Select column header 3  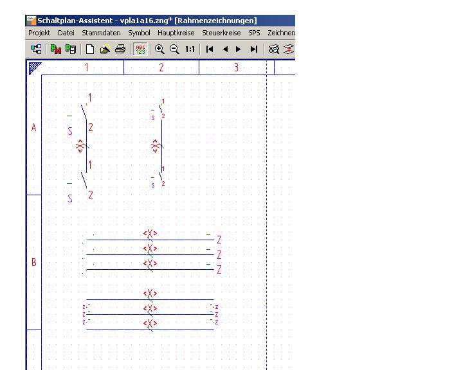pyautogui.click(x=236, y=67)
